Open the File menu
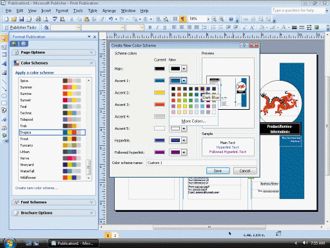330x248 pixels. point(8,11)
